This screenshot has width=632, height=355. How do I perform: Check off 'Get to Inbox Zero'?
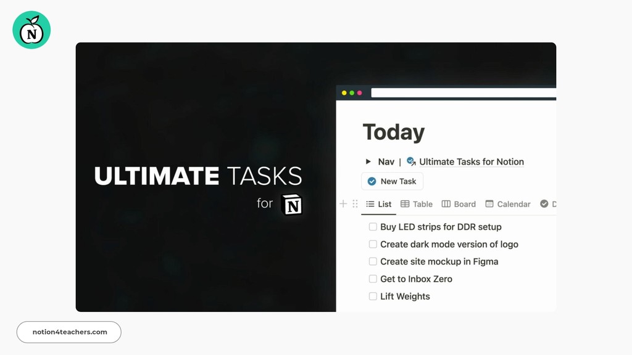tap(373, 279)
